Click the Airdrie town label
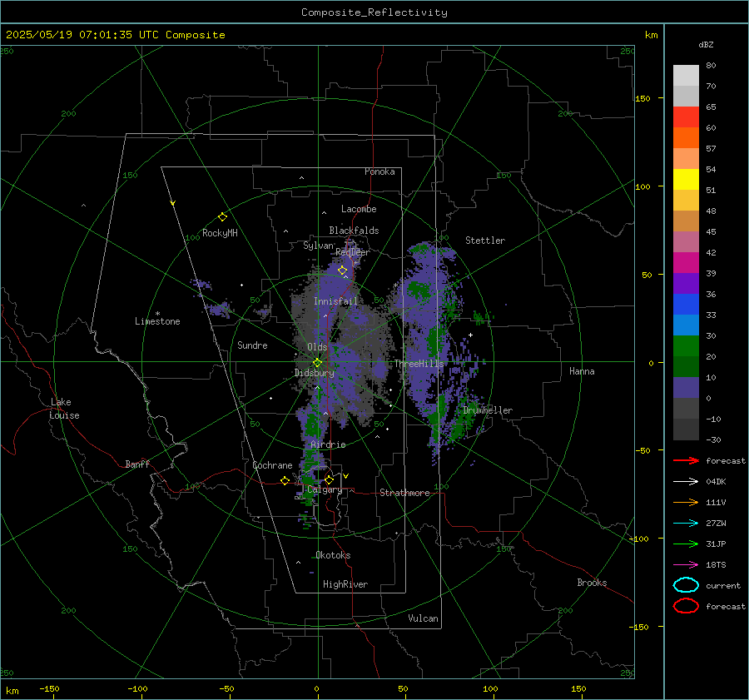The image size is (749, 700). tap(328, 444)
